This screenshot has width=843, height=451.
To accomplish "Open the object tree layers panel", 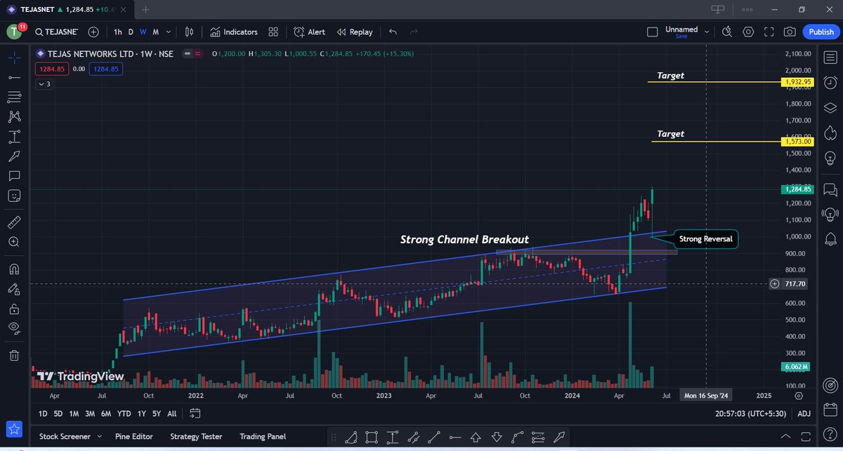I will (x=830, y=107).
